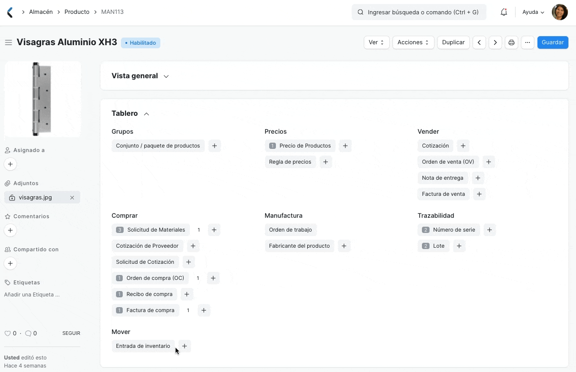Navigate to Producto breadcrumb
Viewport: 576px width, 372px height.
click(x=77, y=12)
